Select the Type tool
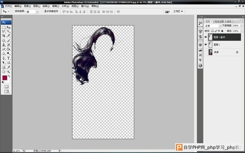The width and height of the screenshot is (245, 153). point(9,58)
